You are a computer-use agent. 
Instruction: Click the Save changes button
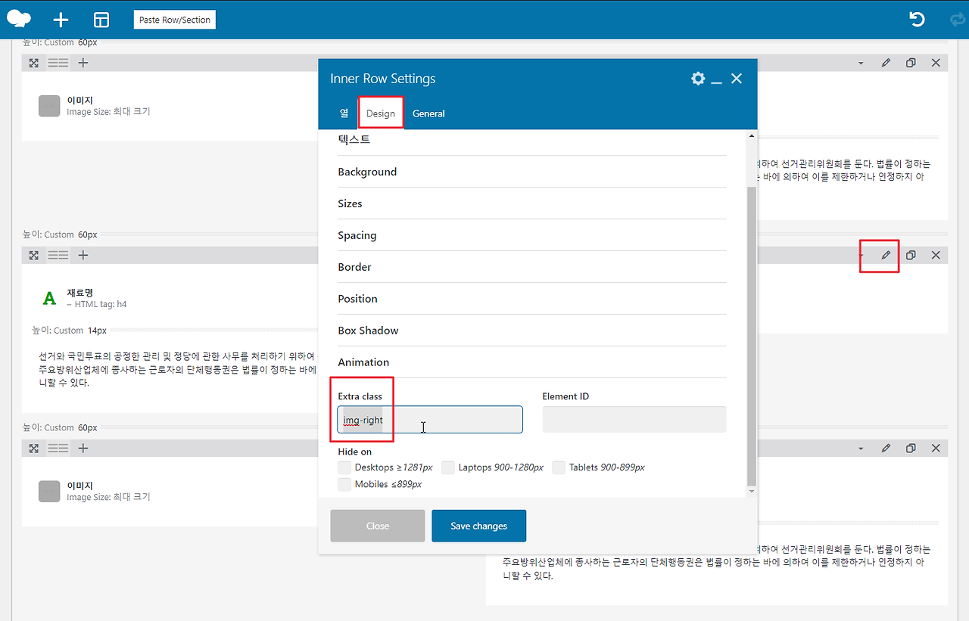[x=479, y=526]
